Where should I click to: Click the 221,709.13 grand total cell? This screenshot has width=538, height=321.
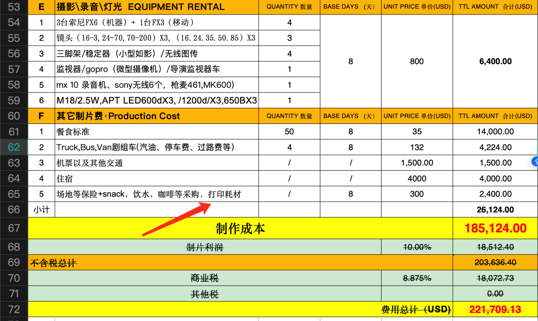click(495, 310)
